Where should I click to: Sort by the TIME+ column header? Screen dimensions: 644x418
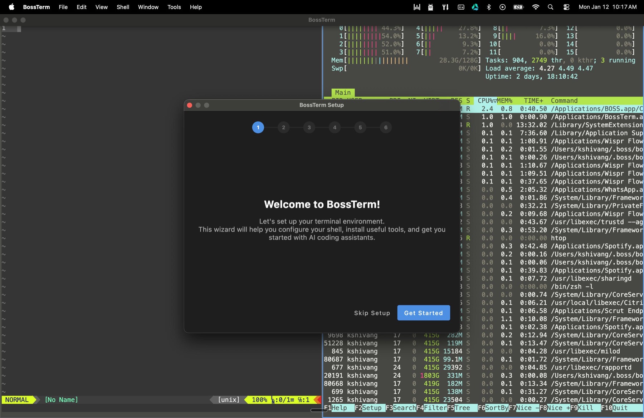533,101
